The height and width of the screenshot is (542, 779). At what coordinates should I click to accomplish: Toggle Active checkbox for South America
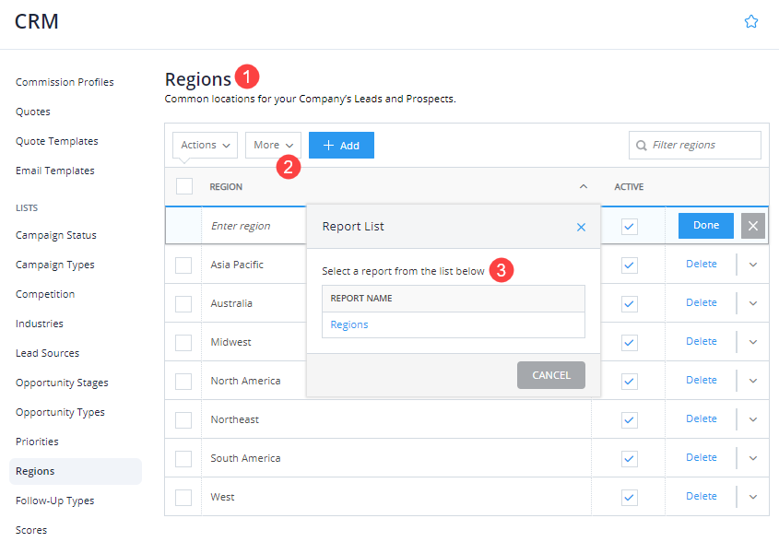click(629, 458)
